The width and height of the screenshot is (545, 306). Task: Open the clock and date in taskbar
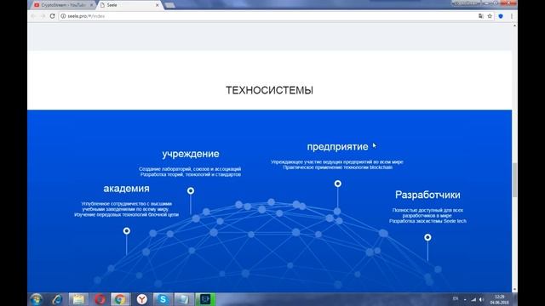click(x=500, y=300)
